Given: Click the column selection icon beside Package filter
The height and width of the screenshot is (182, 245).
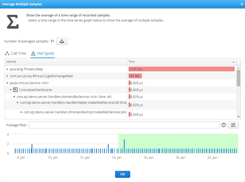Looking at the screenshot, I should click(x=233, y=125).
